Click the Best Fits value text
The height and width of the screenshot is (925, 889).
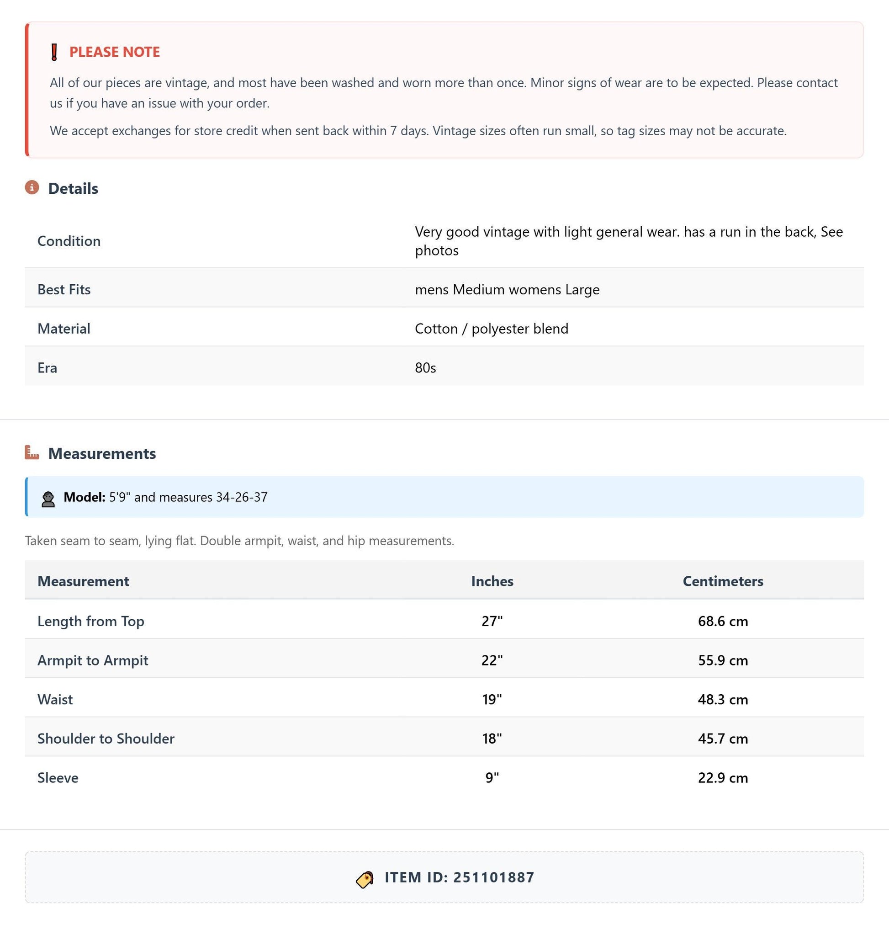tap(507, 289)
